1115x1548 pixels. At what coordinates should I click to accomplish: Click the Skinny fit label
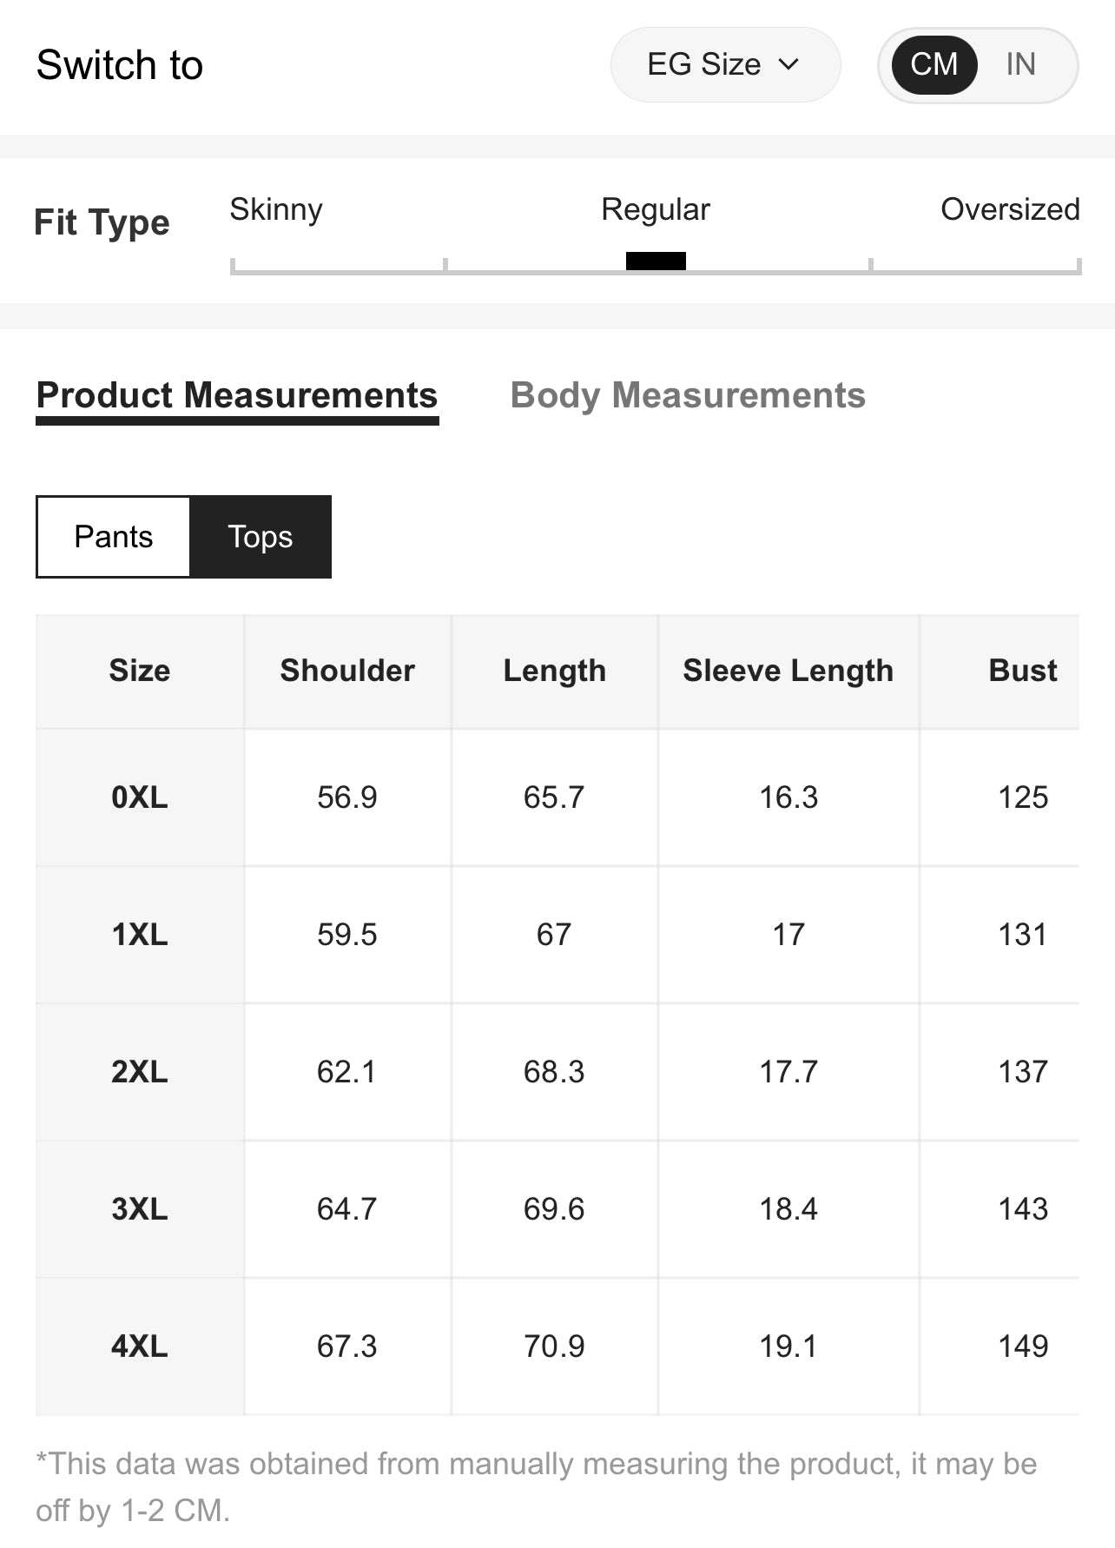point(276,209)
